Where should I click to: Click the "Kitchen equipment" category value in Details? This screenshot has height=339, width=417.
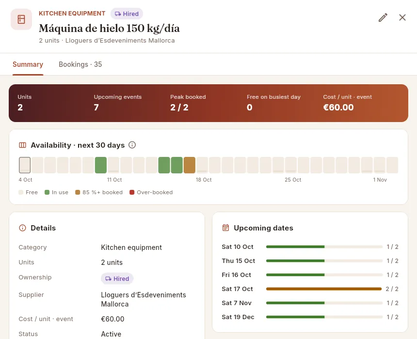tap(131, 247)
